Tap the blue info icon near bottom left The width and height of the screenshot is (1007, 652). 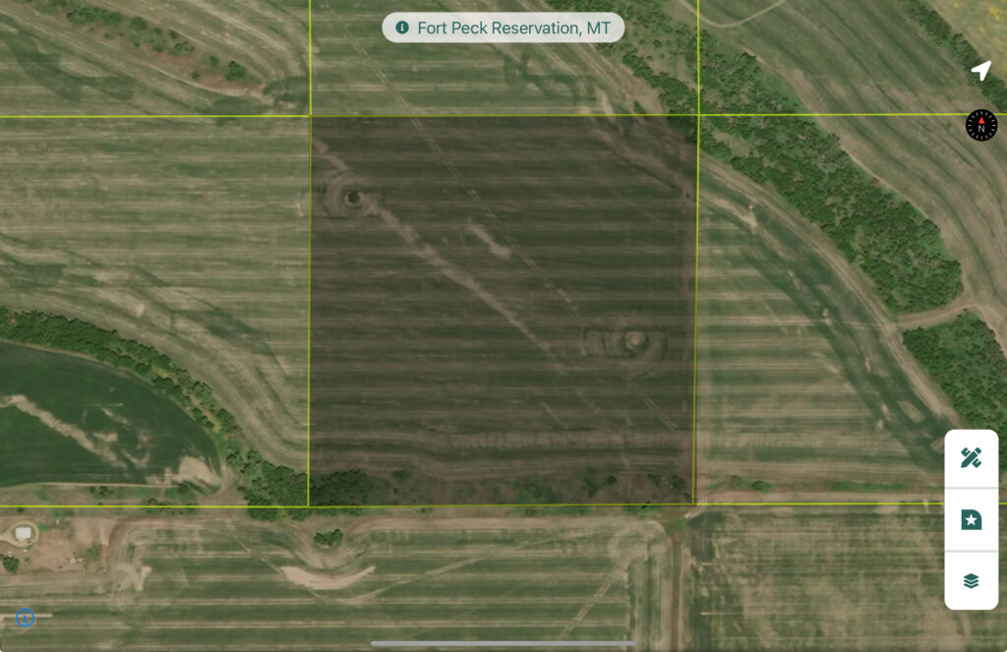[24, 617]
